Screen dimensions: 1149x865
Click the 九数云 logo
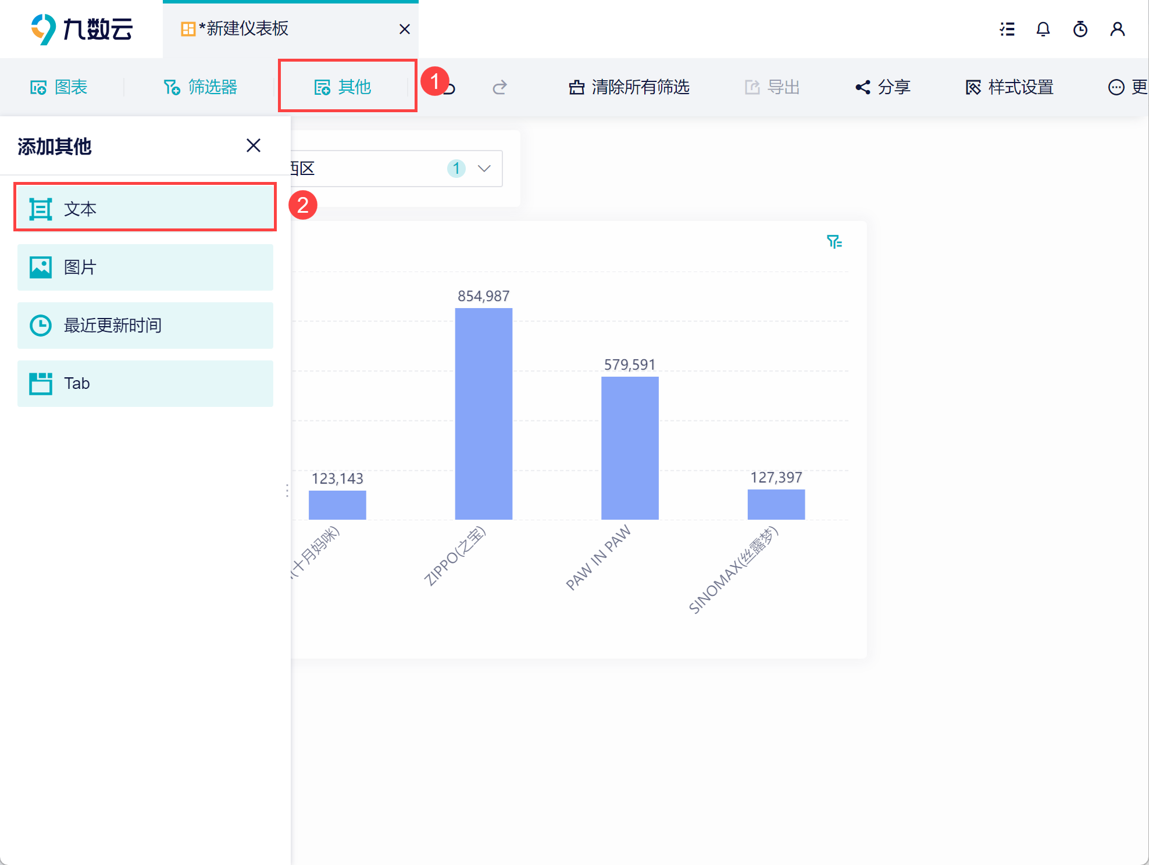tap(81, 29)
